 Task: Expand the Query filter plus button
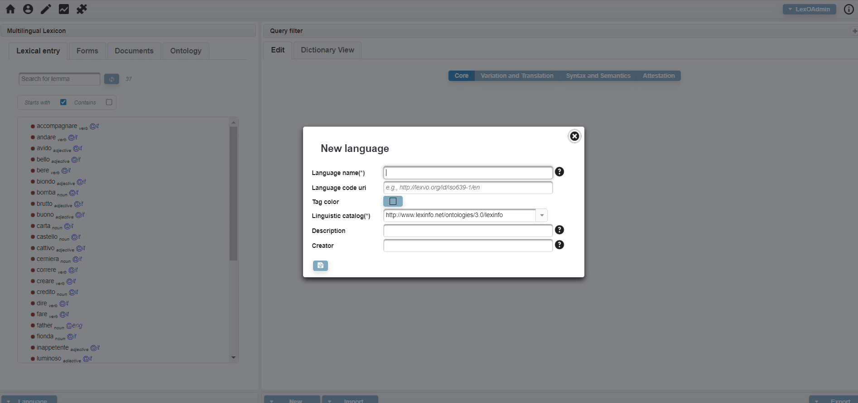point(854,31)
